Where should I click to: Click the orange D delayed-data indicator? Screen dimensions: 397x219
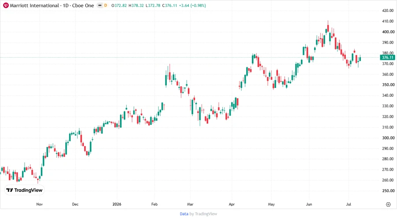click(105, 5)
